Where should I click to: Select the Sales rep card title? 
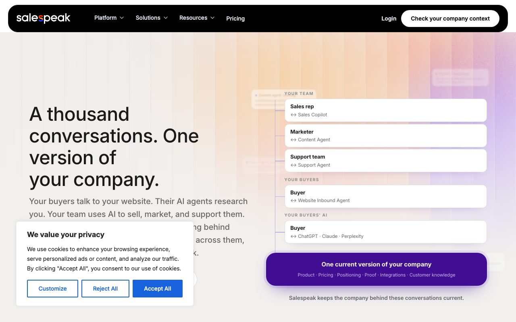(x=302, y=107)
